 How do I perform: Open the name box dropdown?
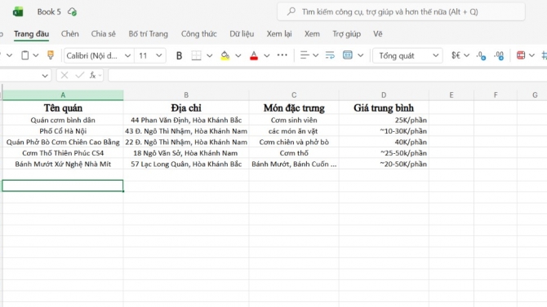(45, 76)
